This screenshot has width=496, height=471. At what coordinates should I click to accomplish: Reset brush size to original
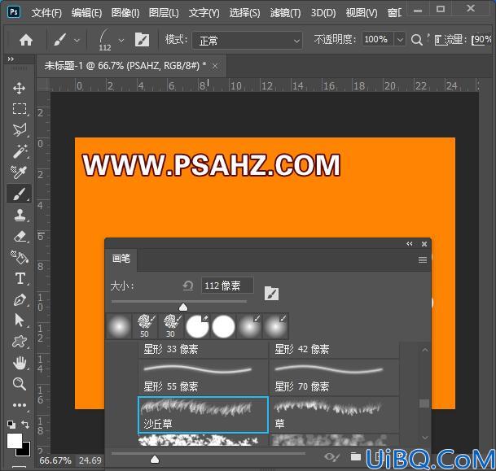click(188, 286)
